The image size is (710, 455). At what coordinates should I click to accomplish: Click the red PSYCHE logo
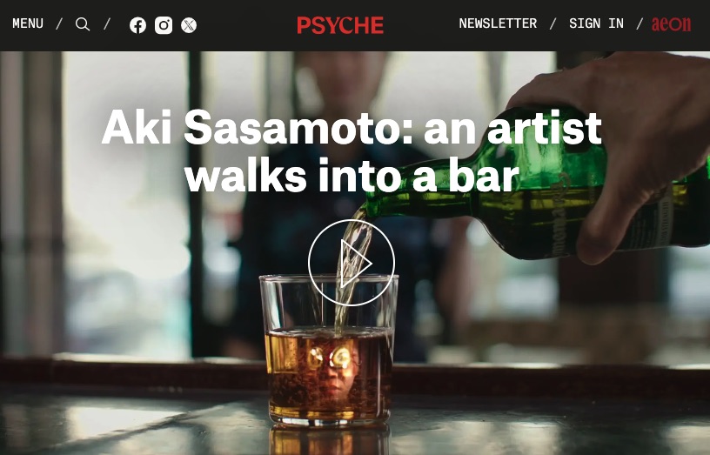click(x=340, y=25)
